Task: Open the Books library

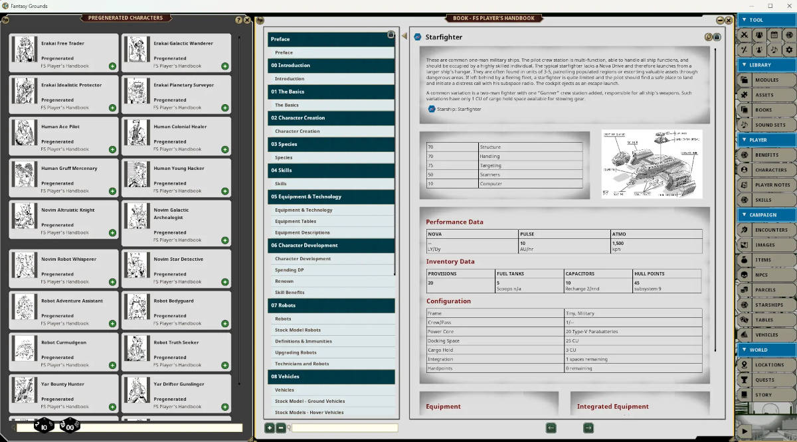Action: tap(766, 110)
